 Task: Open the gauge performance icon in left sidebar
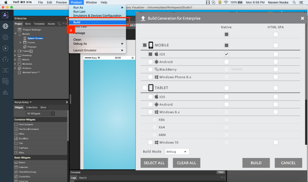[x=5, y=59]
